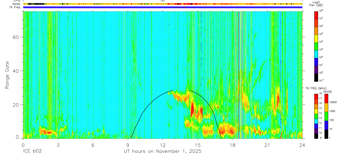Click the '100' NOISE colorbar label
340x157 pixels.
[332, 120]
